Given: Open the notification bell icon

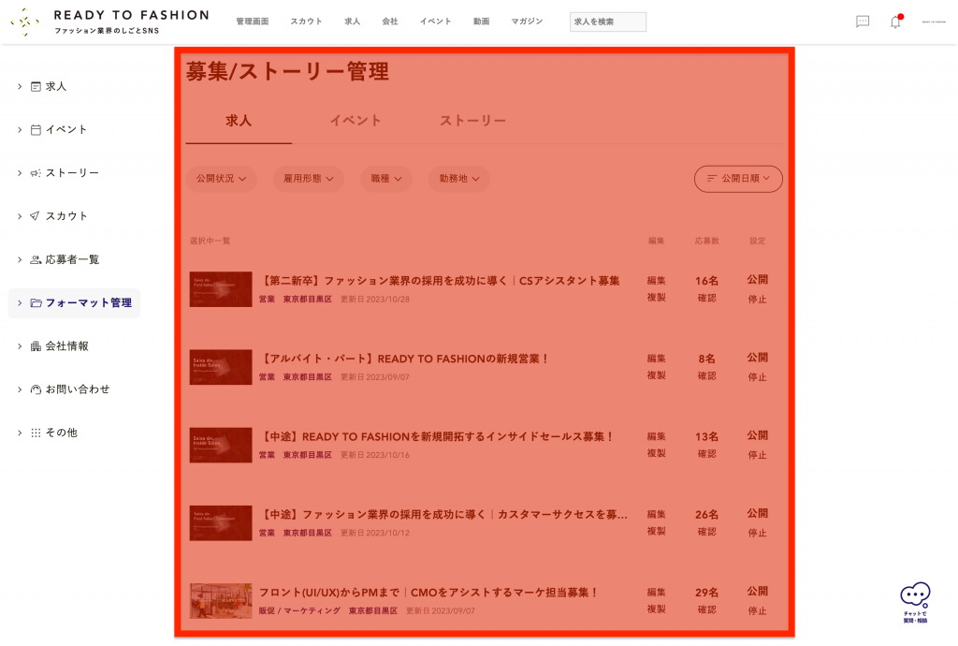Looking at the screenshot, I should pos(895,22).
